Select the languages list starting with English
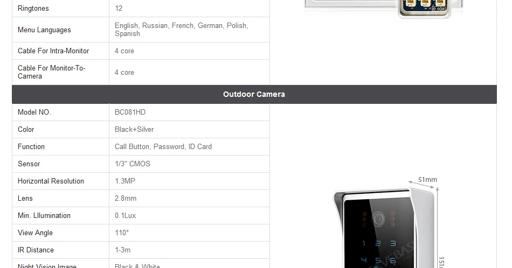The width and height of the screenshot is (512, 268). click(x=181, y=30)
